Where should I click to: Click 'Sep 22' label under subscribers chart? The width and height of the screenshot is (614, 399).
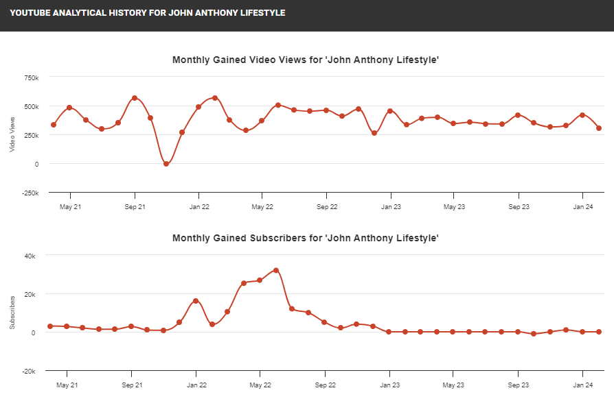(325, 385)
